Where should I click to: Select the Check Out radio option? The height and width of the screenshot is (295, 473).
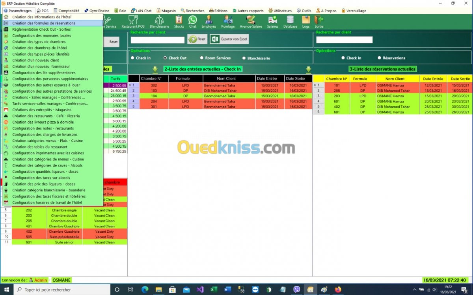(175, 58)
